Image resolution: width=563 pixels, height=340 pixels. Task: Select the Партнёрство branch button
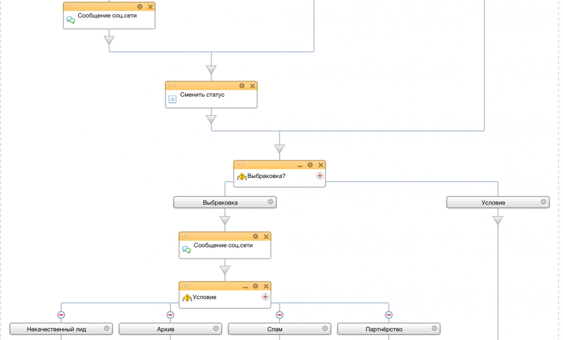point(384,329)
